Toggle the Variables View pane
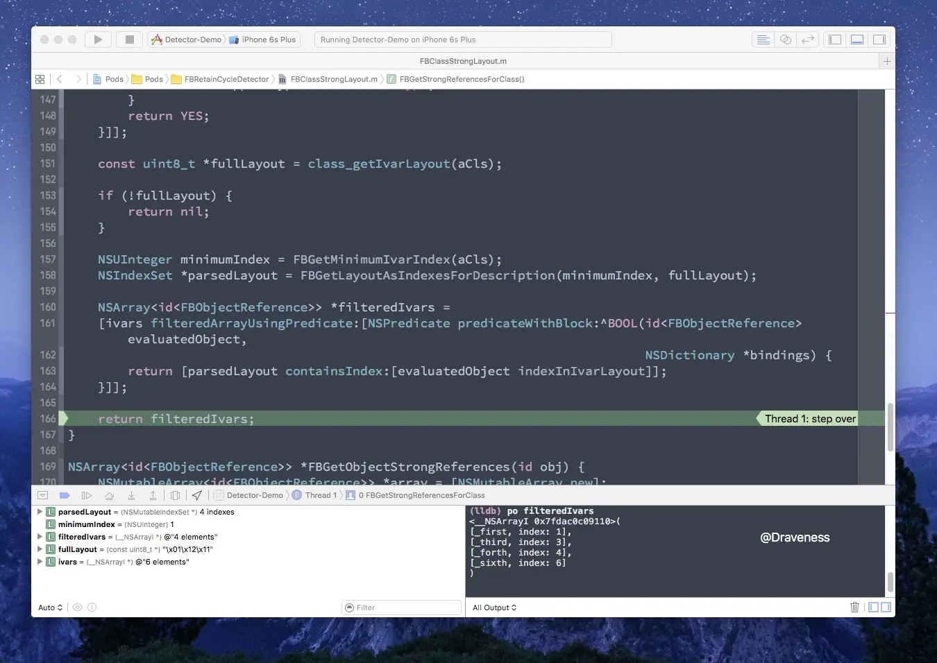 [x=873, y=608]
